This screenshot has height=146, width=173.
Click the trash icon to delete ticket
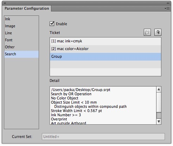coord(158,32)
